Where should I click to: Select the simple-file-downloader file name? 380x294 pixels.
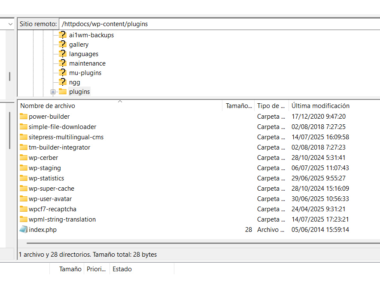63,126
